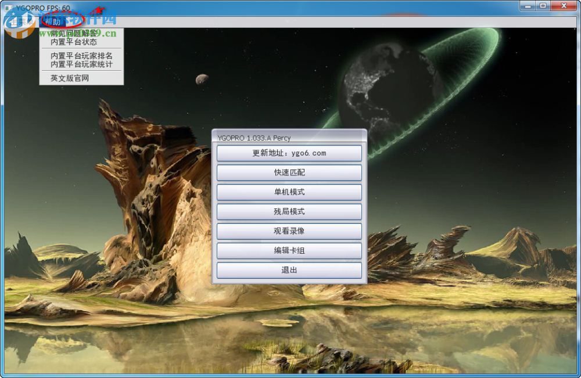
Task: Click the 单机模式 (Single Player Mode) button
Action: coord(289,192)
